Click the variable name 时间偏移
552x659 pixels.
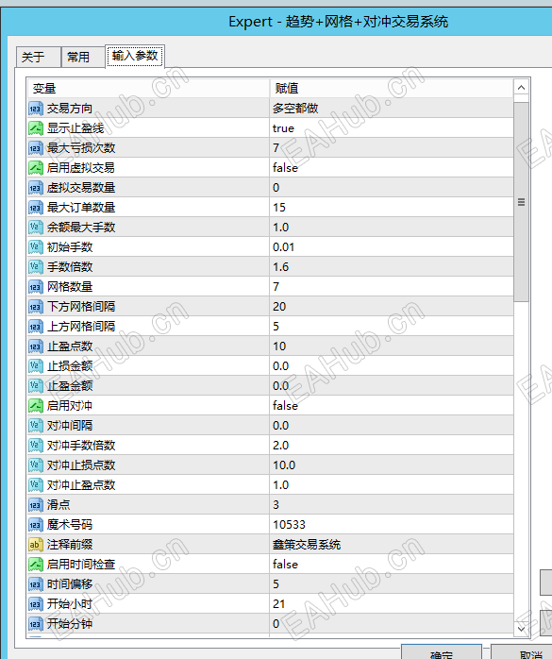pos(70,584)
